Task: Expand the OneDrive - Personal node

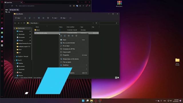Action: [x=15, y=57]
